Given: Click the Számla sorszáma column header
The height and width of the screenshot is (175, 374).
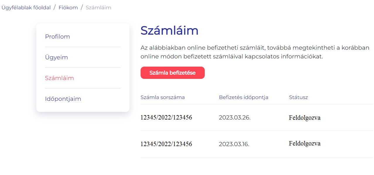Looking at the screenshot, I should click(x=163, y=97).
